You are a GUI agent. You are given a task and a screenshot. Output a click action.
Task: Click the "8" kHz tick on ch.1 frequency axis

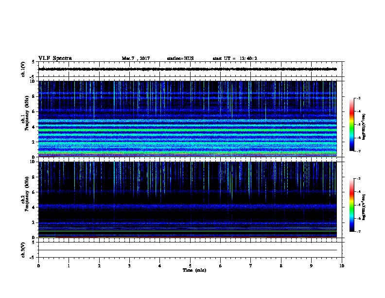34,96
